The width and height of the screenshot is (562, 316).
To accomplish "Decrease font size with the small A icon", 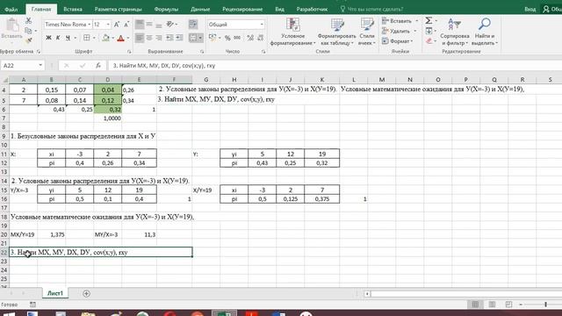I will click(x=126, y=25).
